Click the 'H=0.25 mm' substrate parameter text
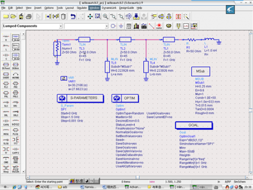253x190 pixels. click(203, 87)
